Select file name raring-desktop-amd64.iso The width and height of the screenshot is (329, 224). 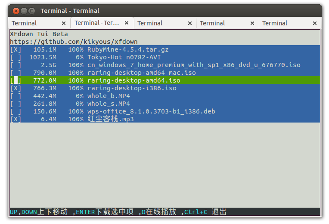(134, 80)
